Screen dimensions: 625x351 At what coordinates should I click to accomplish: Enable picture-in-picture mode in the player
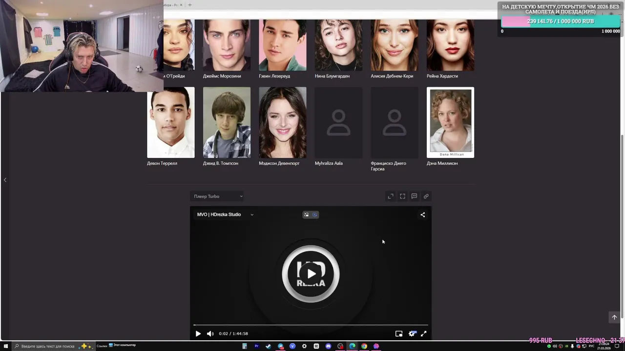(x=399, y=333)
